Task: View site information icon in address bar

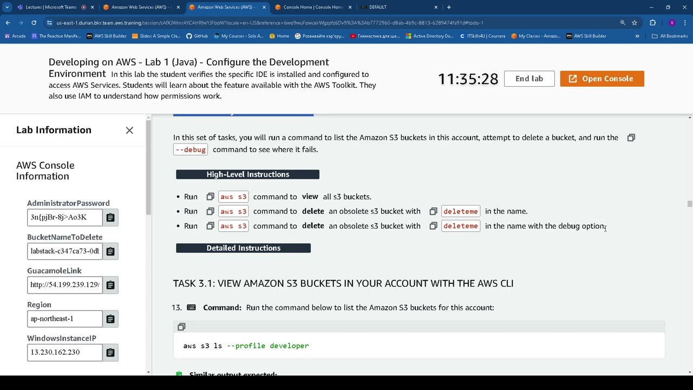Action: coord(49,23)
